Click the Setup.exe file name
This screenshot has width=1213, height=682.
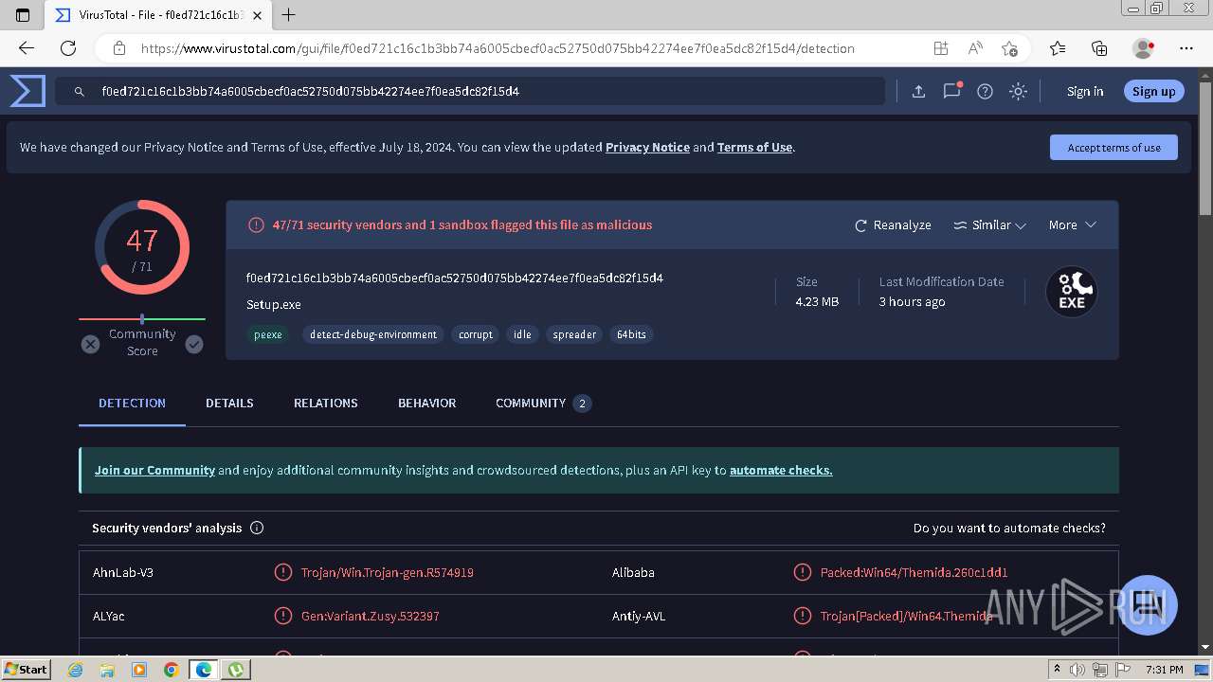(274, 304)
